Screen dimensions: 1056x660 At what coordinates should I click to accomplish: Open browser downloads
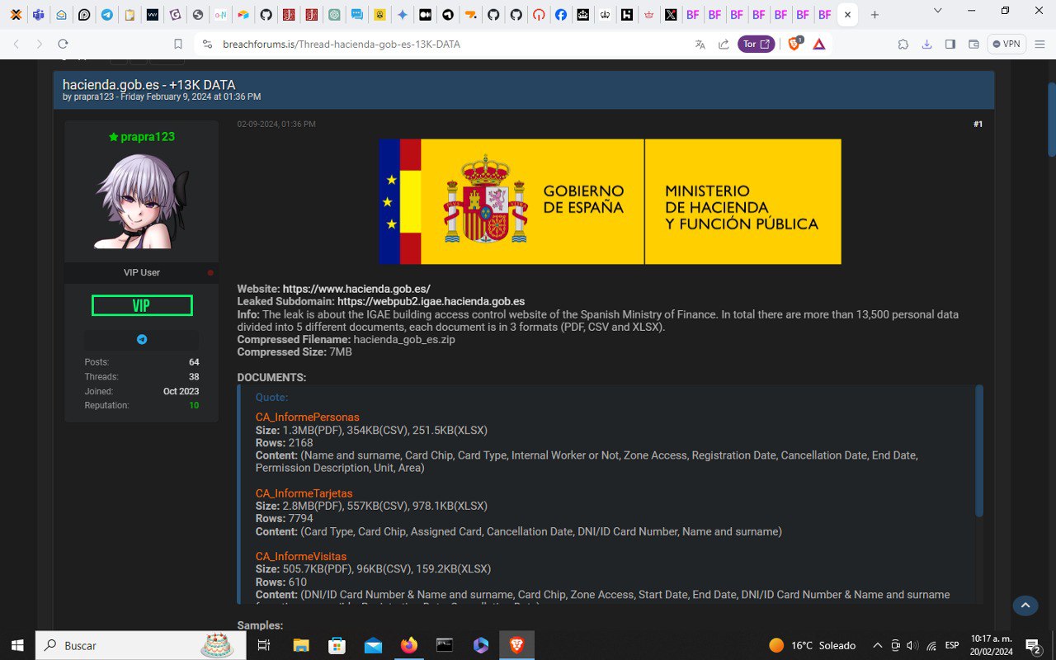pyautogui.click(x=926, y=44)
